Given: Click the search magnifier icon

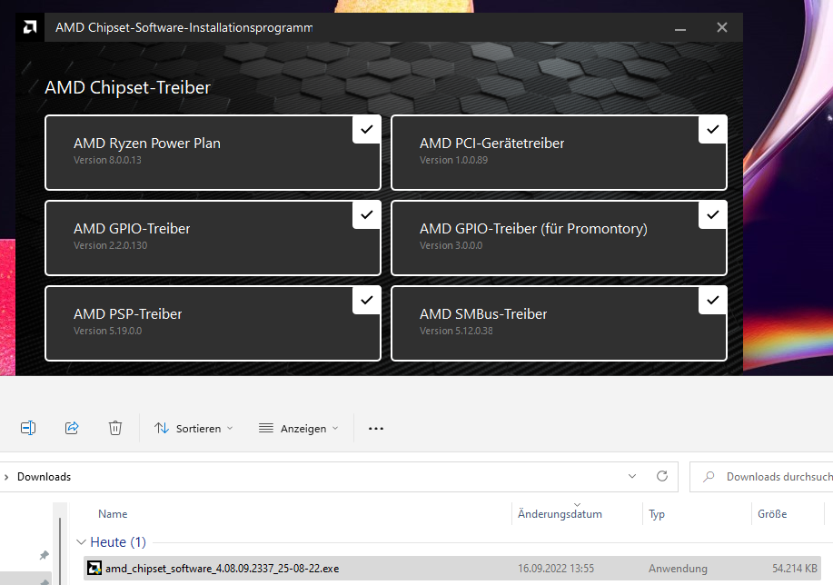Looking at the screenshot, I should 709,477.
